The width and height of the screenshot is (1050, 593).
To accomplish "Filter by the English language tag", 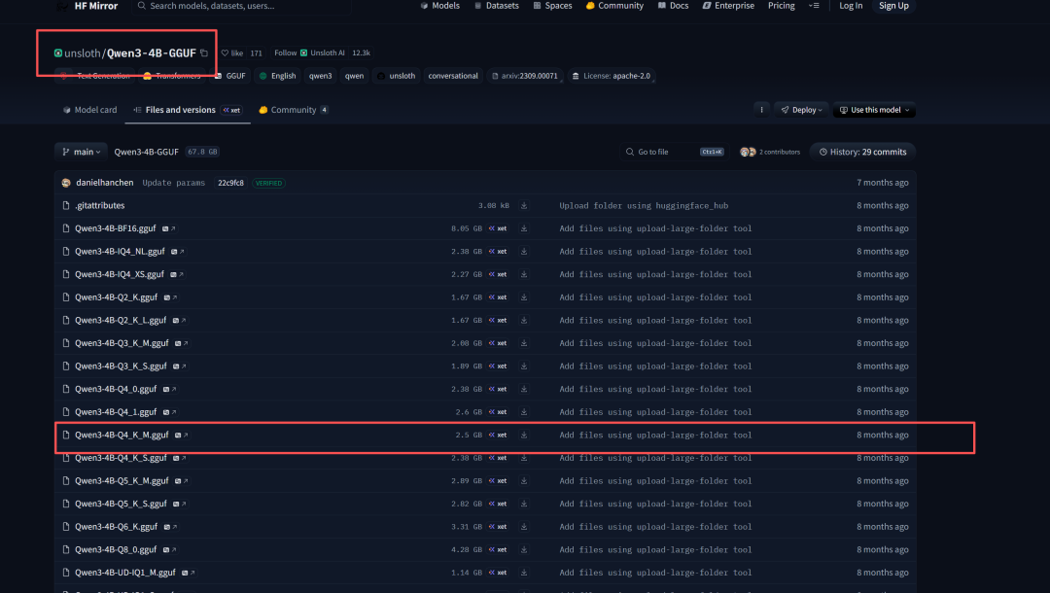I will click(277, 76).
